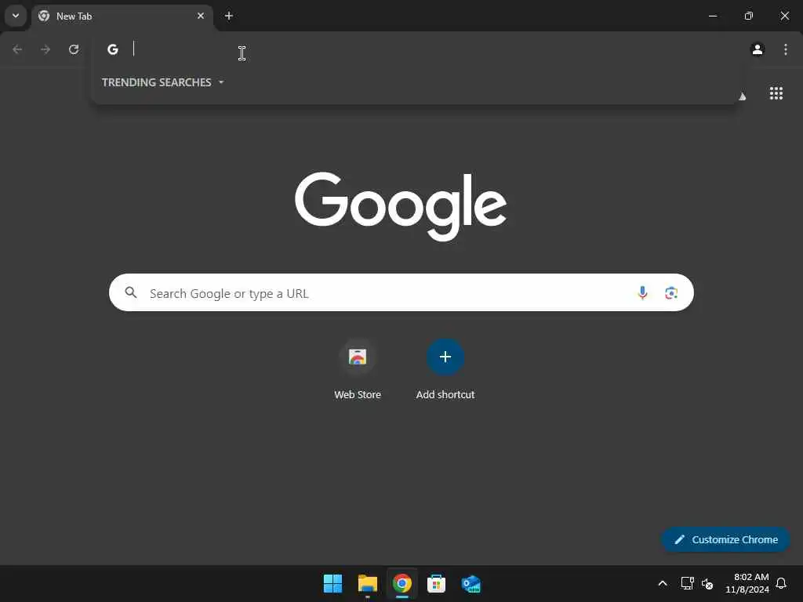Click the Add shortcut label

point(445,395)
